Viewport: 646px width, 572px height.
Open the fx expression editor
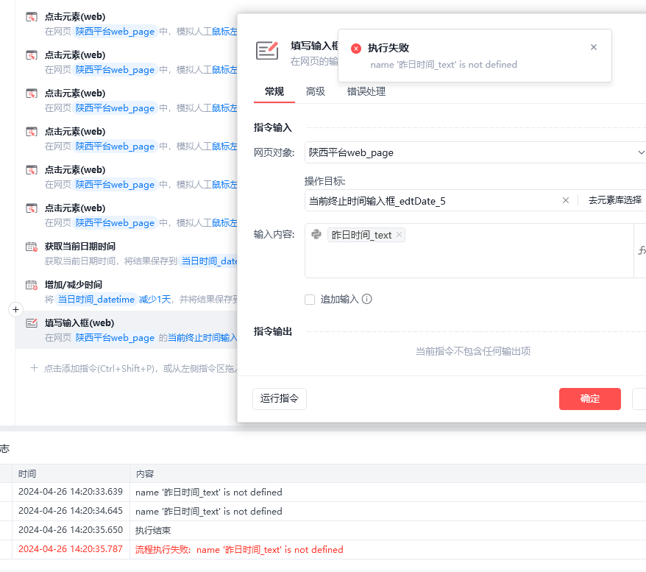tap(641, 250)
